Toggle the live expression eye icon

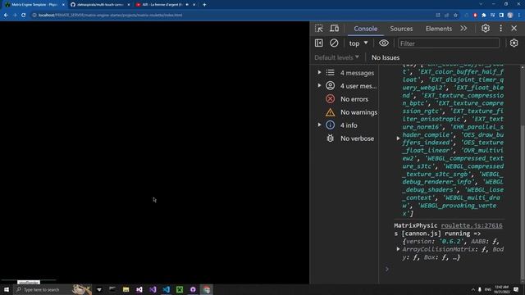(x=384, y=43)
